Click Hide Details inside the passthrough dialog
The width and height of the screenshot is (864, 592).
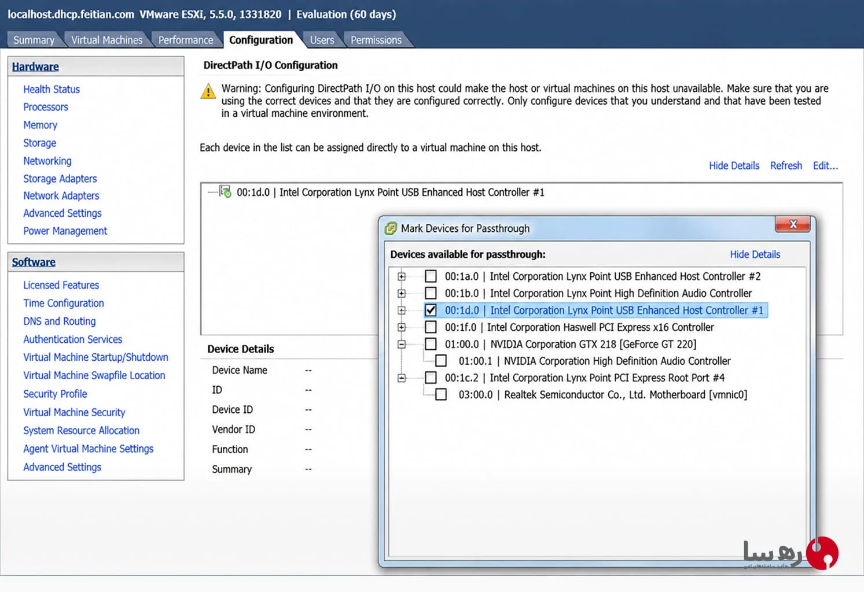tap(755, 254)
